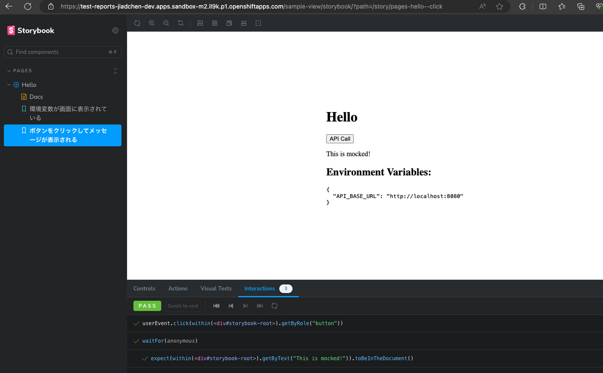Rerun the interaction tests

pos(274,306)
